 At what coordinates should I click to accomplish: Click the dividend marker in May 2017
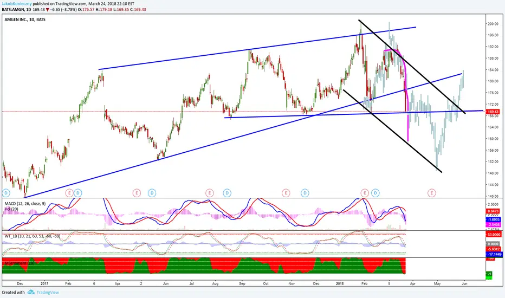pyautogui.click(x=152, y=193)
